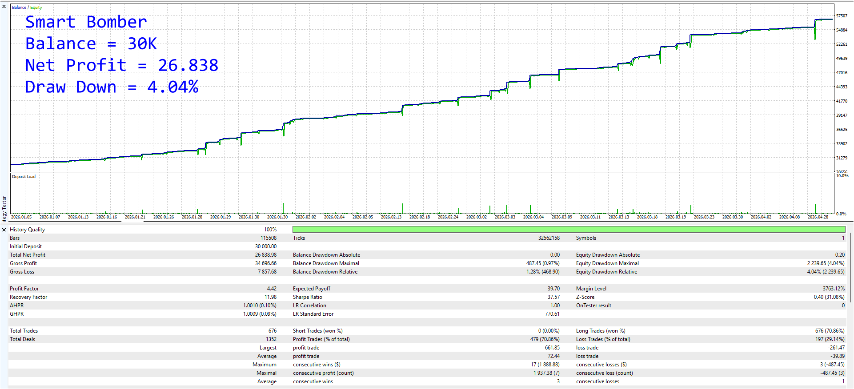This screenshot has height=389, width=854.
Task: Close the backtest report panel
Action: (x=4, y=230)
